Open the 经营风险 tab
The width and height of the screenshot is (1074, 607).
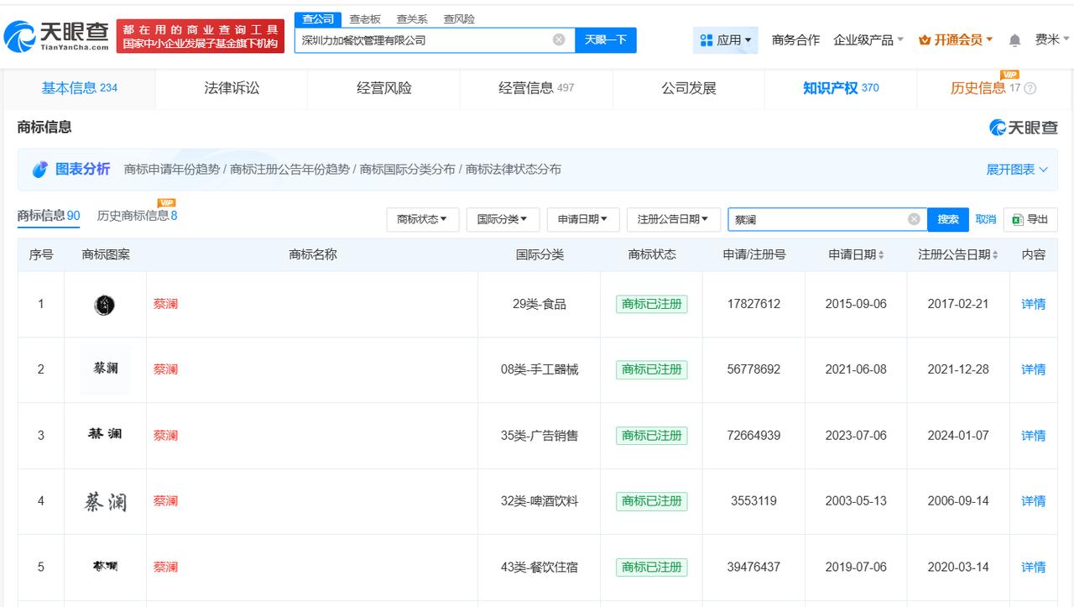383,88
